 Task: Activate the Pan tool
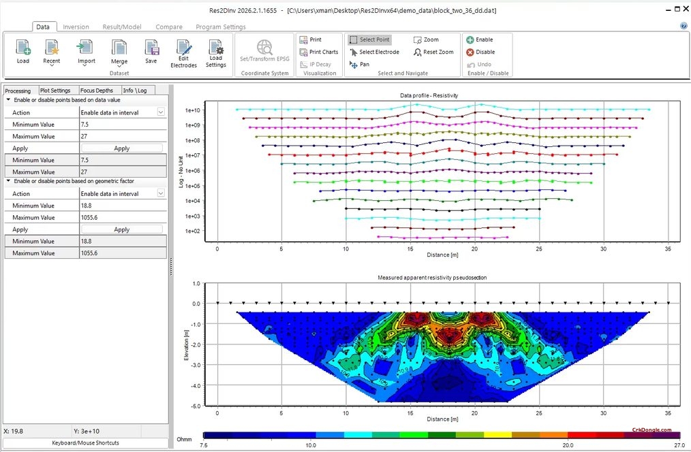(359, 64)
